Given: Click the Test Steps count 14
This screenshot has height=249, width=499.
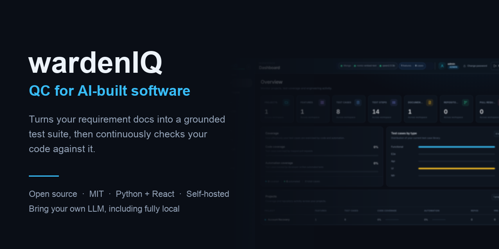Looking at the screenshot, I should pos(376,112).
